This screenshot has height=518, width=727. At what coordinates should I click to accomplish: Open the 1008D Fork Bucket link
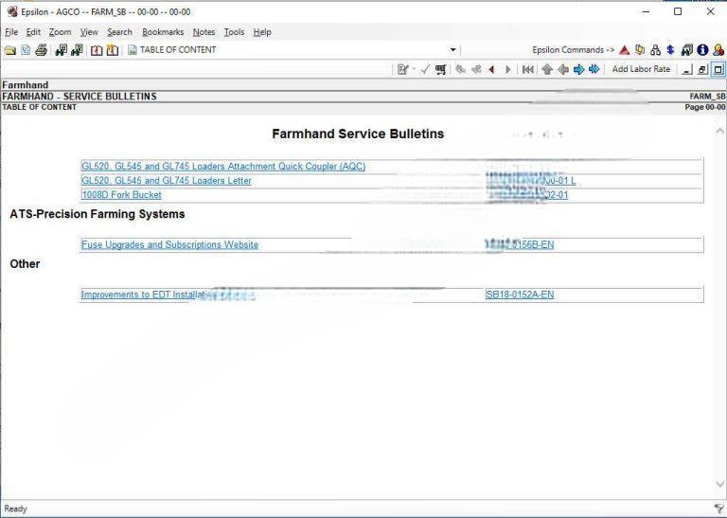[x=121, y=195]
